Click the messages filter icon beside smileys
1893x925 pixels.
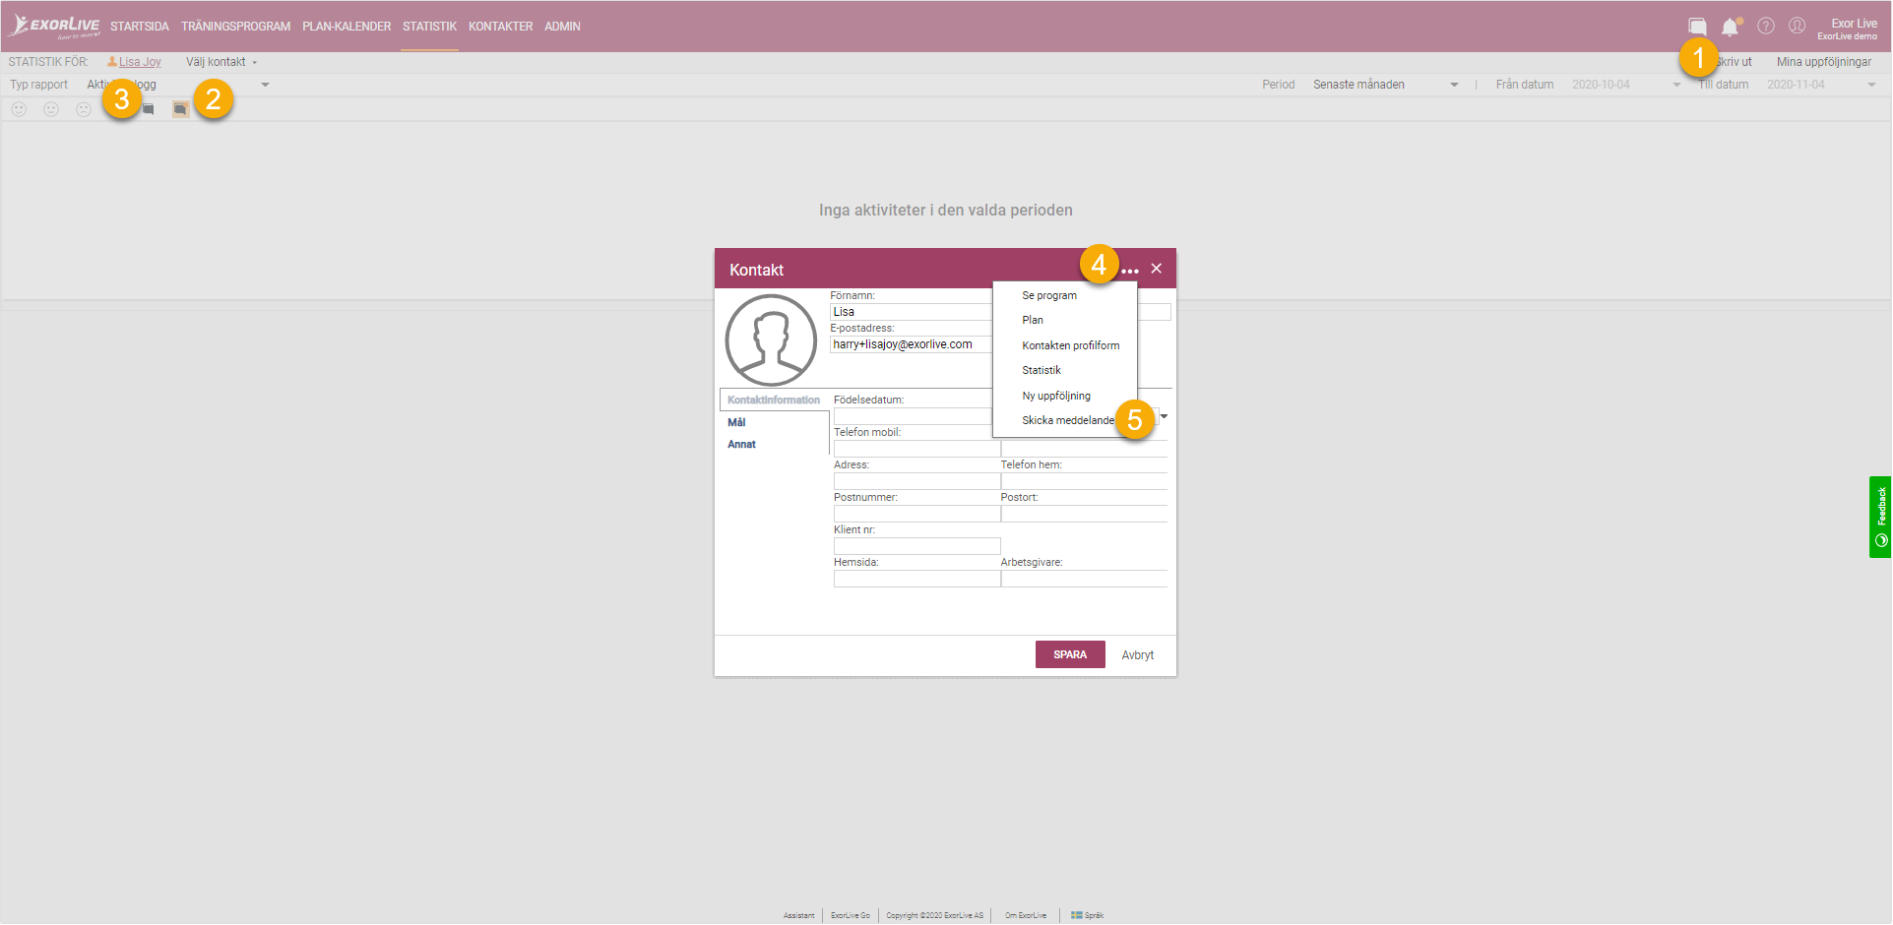pyautogui.click(x=149, y=109)
